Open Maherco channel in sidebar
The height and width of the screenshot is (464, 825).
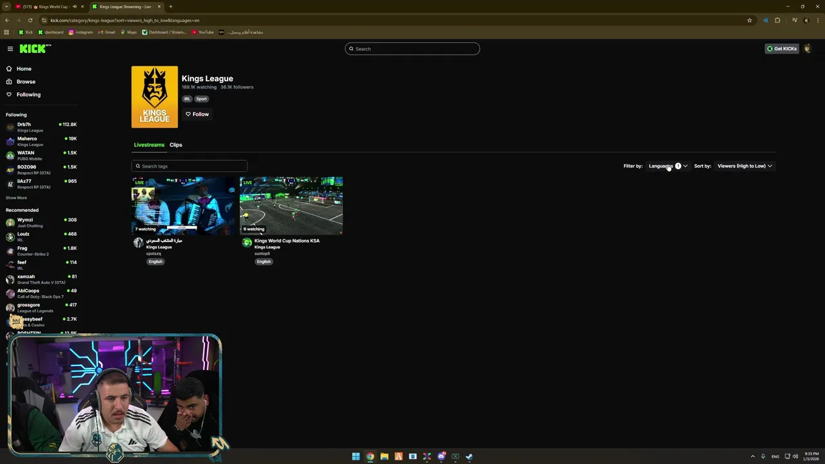(x=41, y=141)
